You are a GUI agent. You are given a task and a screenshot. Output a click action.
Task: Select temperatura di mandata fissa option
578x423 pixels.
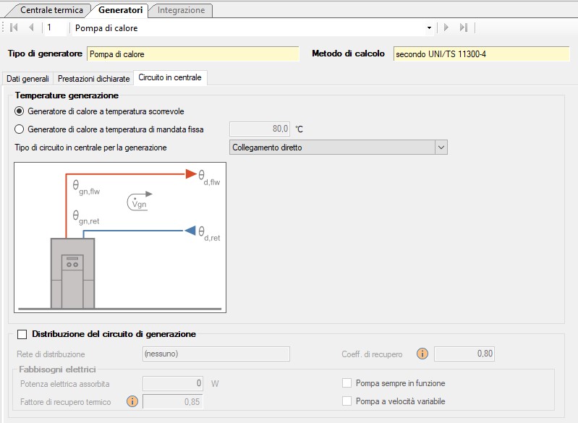pos(20,129)
